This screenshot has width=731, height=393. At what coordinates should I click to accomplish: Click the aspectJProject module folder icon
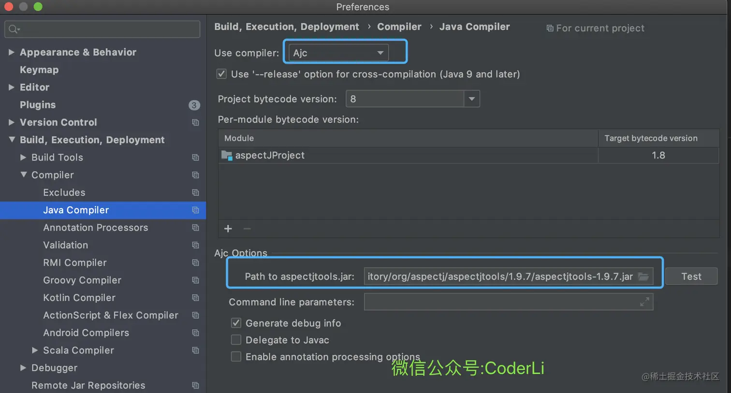tap(227, 155)
